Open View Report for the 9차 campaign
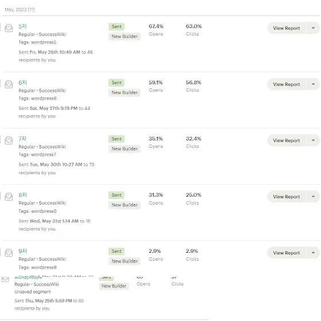 tap(286, 253)
